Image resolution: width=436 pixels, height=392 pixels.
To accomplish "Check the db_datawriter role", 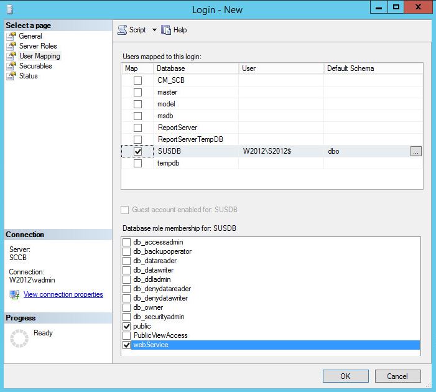I will pyautogui.click(x=126, y=270).
